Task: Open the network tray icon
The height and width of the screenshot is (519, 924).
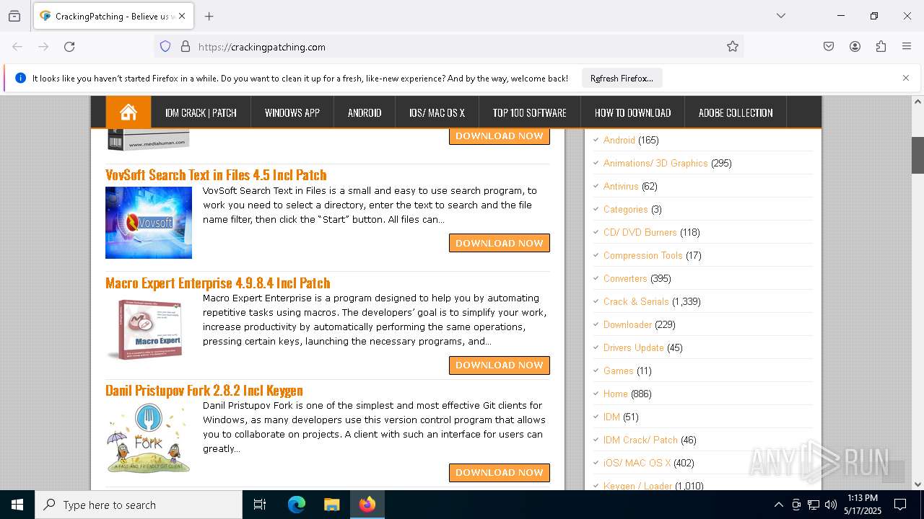Action: tap(814, 505)
